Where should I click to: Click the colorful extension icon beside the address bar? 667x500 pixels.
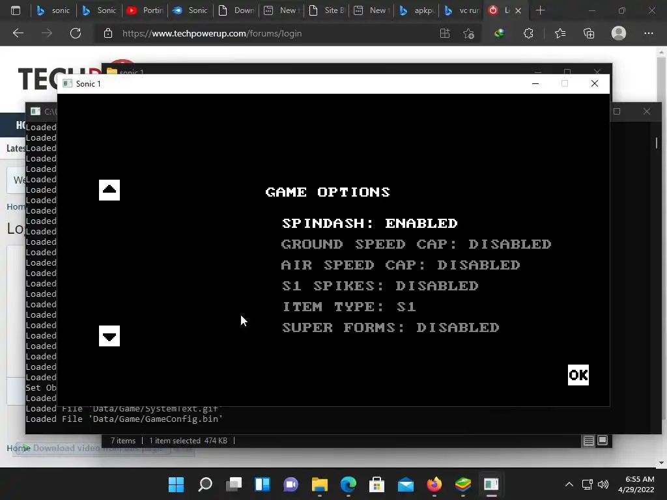[x=500, y=33]
